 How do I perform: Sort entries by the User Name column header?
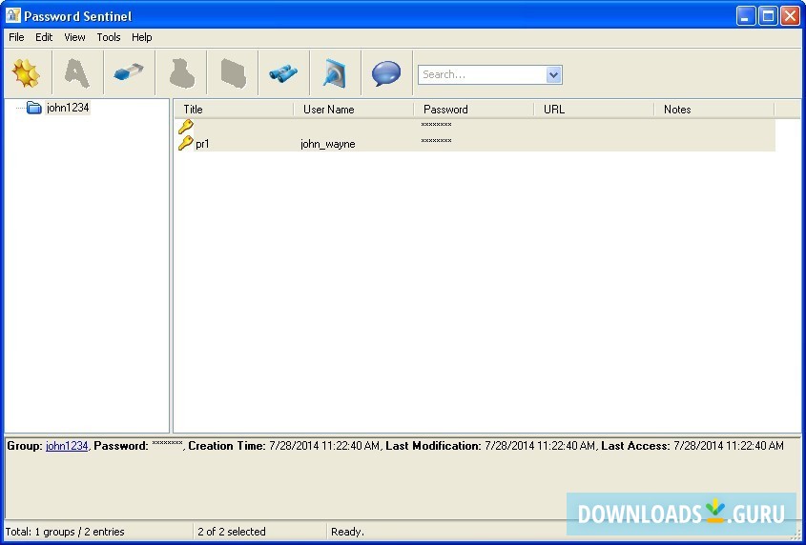[x=354, y=109]
